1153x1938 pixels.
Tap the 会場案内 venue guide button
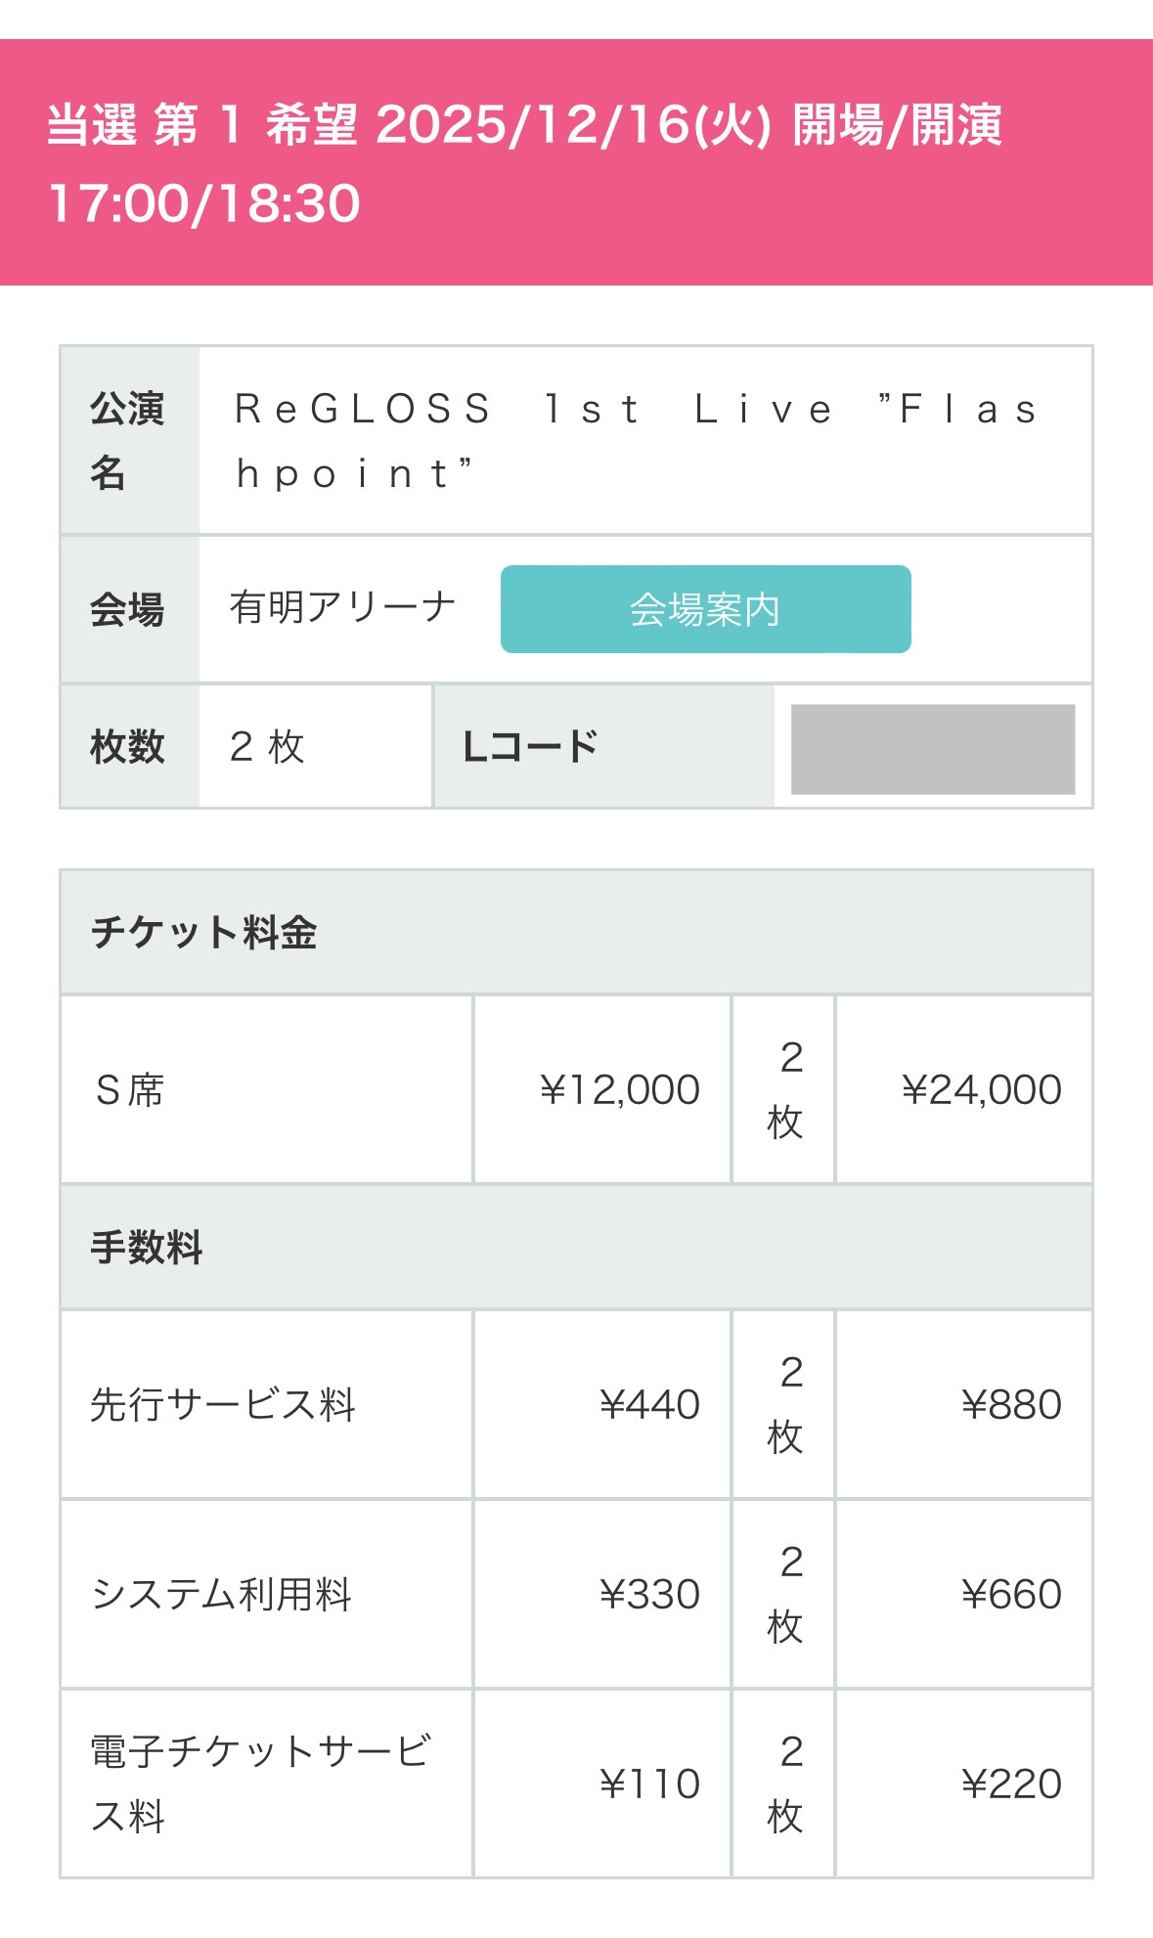(705, 609)
